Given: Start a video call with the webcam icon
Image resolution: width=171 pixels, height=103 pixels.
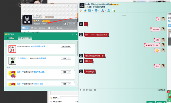Looking at the screenshot, I should 85,10.
